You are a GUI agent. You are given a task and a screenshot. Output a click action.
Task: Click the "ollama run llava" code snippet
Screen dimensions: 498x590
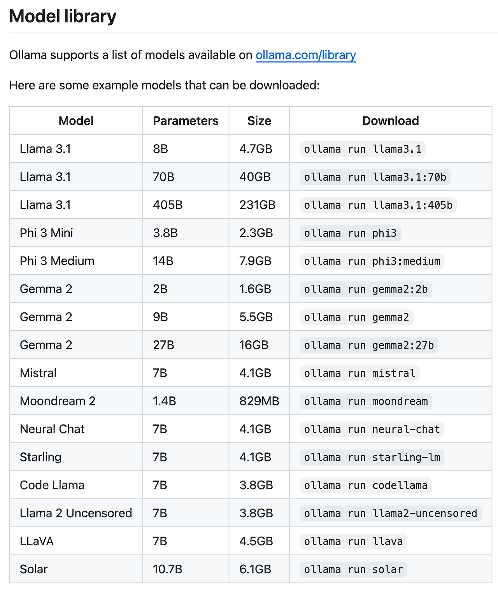pos(353,542)
